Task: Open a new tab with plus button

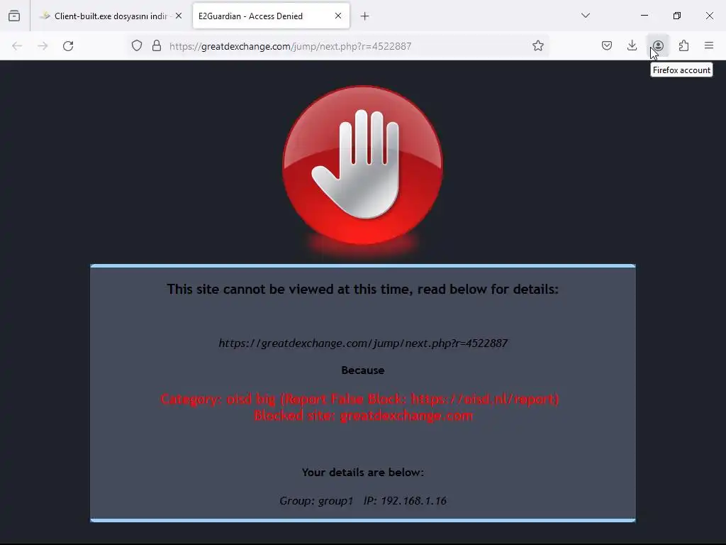Action: [x=365, y=16]
